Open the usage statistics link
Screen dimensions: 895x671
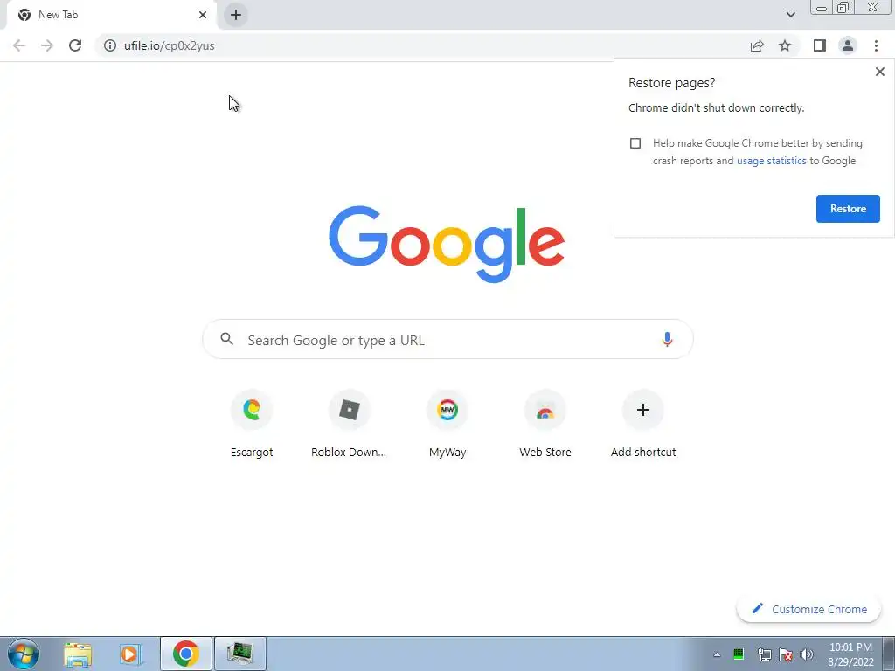[x=771, y=161]
